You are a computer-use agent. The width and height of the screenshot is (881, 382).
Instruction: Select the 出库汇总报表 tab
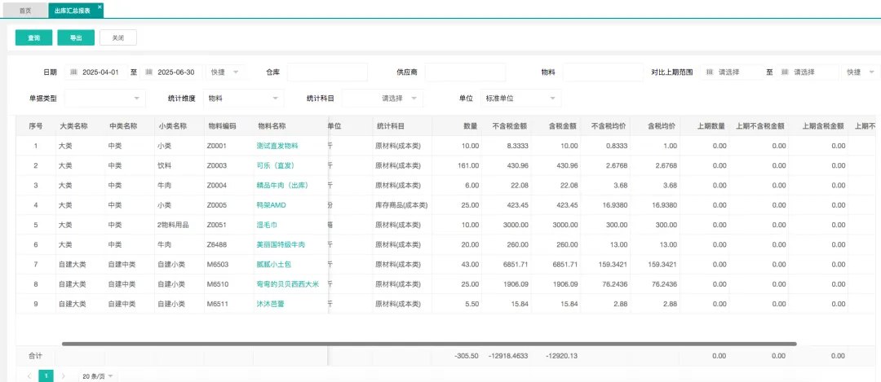click(72, 11)
